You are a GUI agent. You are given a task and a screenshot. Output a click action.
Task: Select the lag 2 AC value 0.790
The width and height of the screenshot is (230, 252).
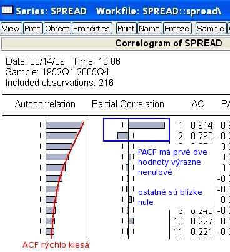click(202, 136)
